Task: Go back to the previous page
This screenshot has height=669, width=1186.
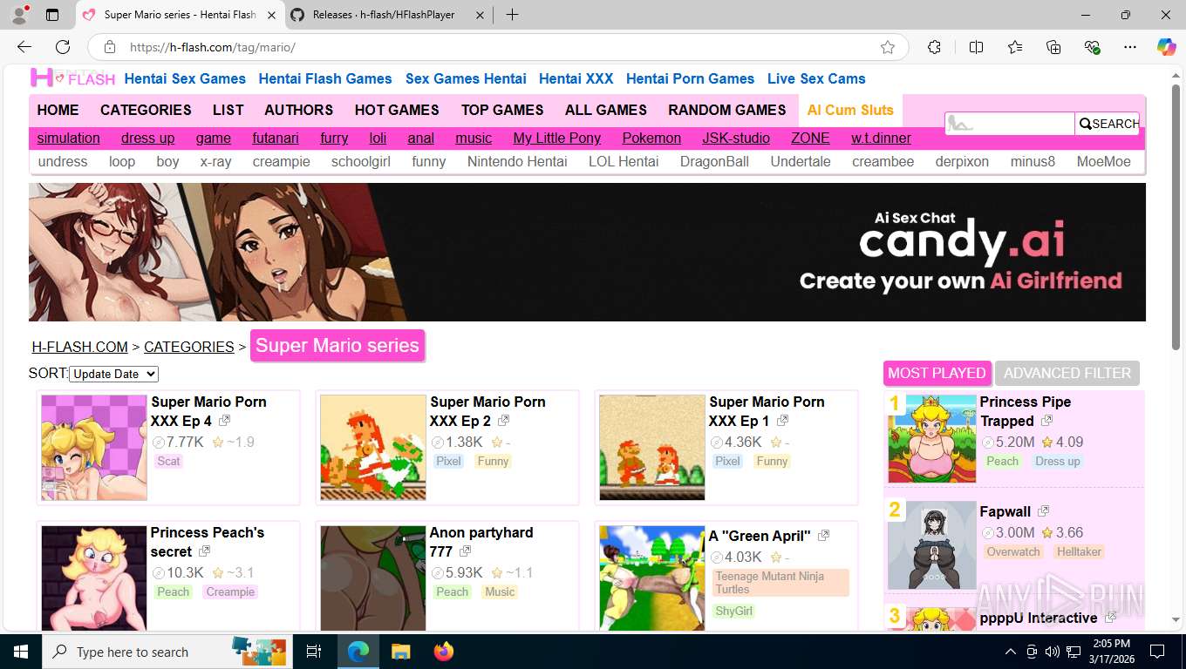Action: (x=24, y=47)
